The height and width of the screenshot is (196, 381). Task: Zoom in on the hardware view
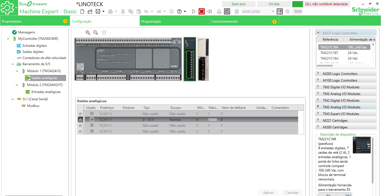[x=88, y=33]
